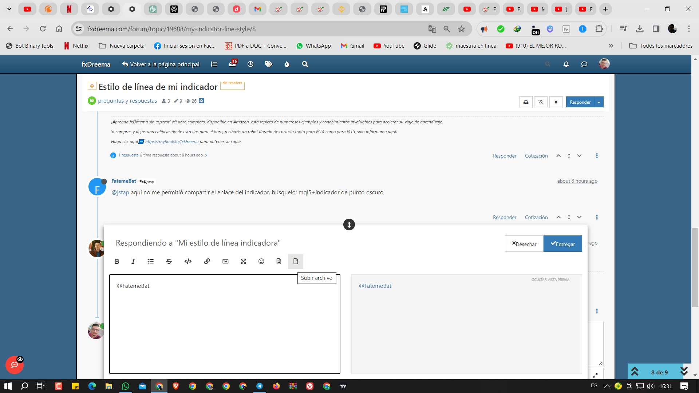Open unread topics inbox with 16 badge
The height and width of the screenshot is (393, 699).
pos(232,64)
